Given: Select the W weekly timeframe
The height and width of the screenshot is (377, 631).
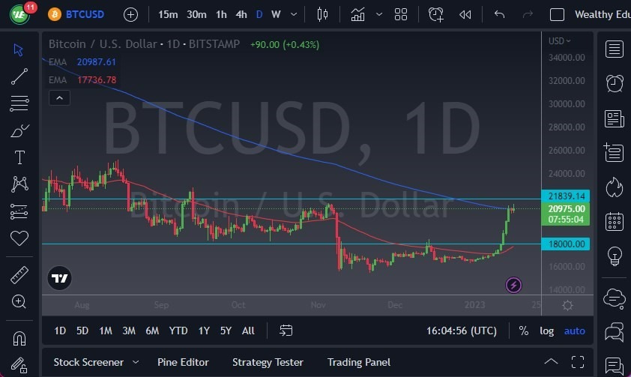Looking at the screenshot, I should tap(276, 14).
